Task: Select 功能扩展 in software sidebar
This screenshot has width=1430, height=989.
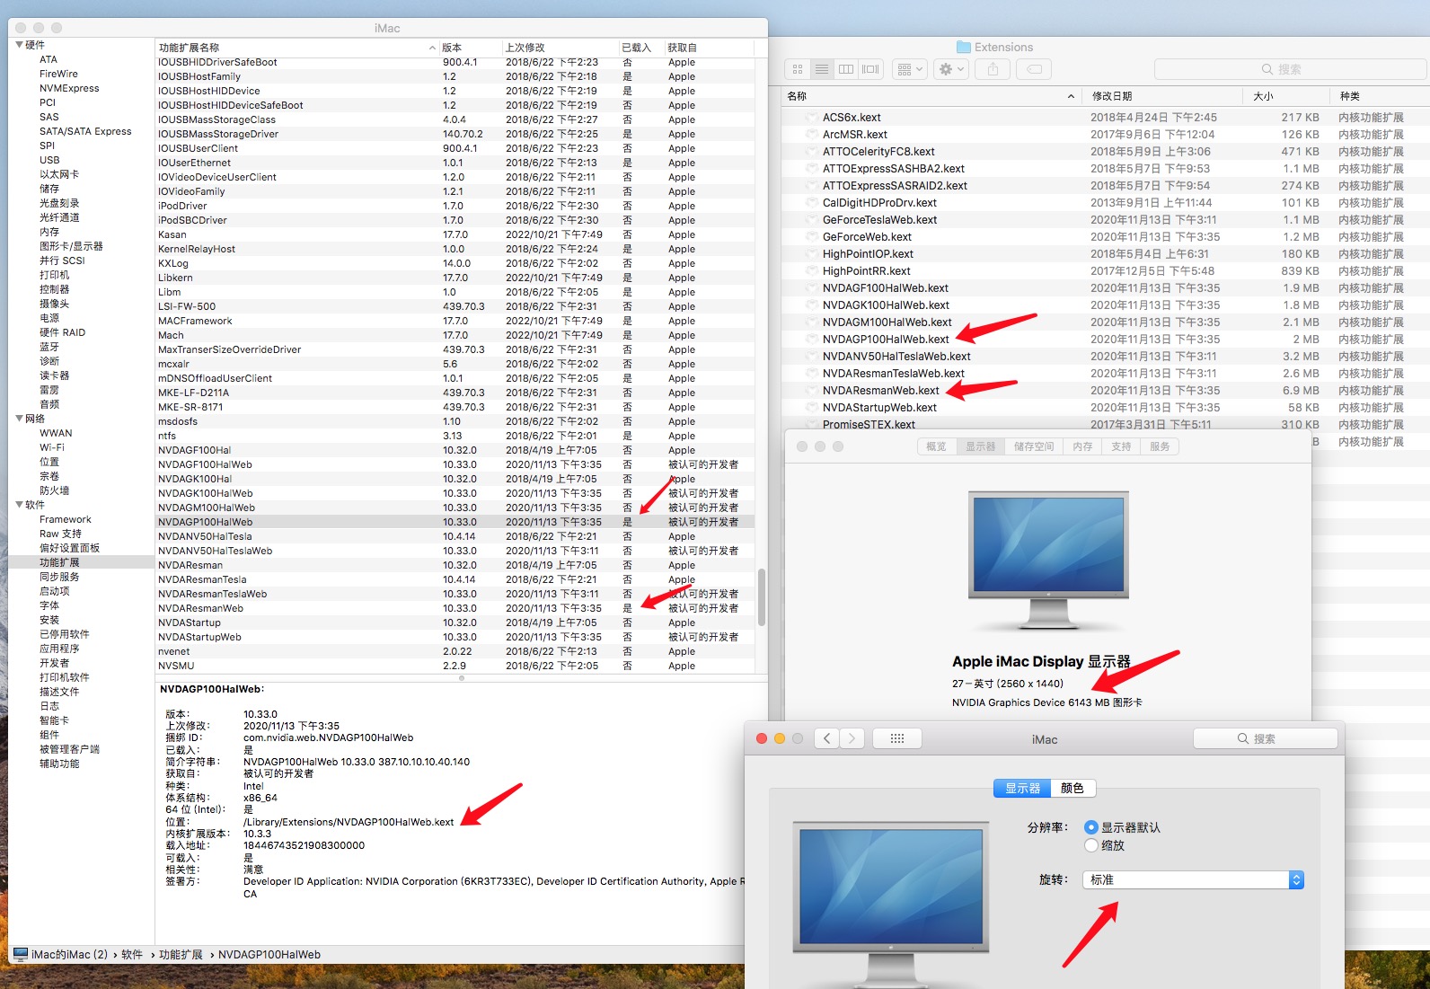Action: tap(59, 562)
